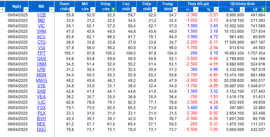Open the Mở cửa filter dropdown
Image resolution: width=270 pixels, height=137 pixels.
click(x=93, y=9)
